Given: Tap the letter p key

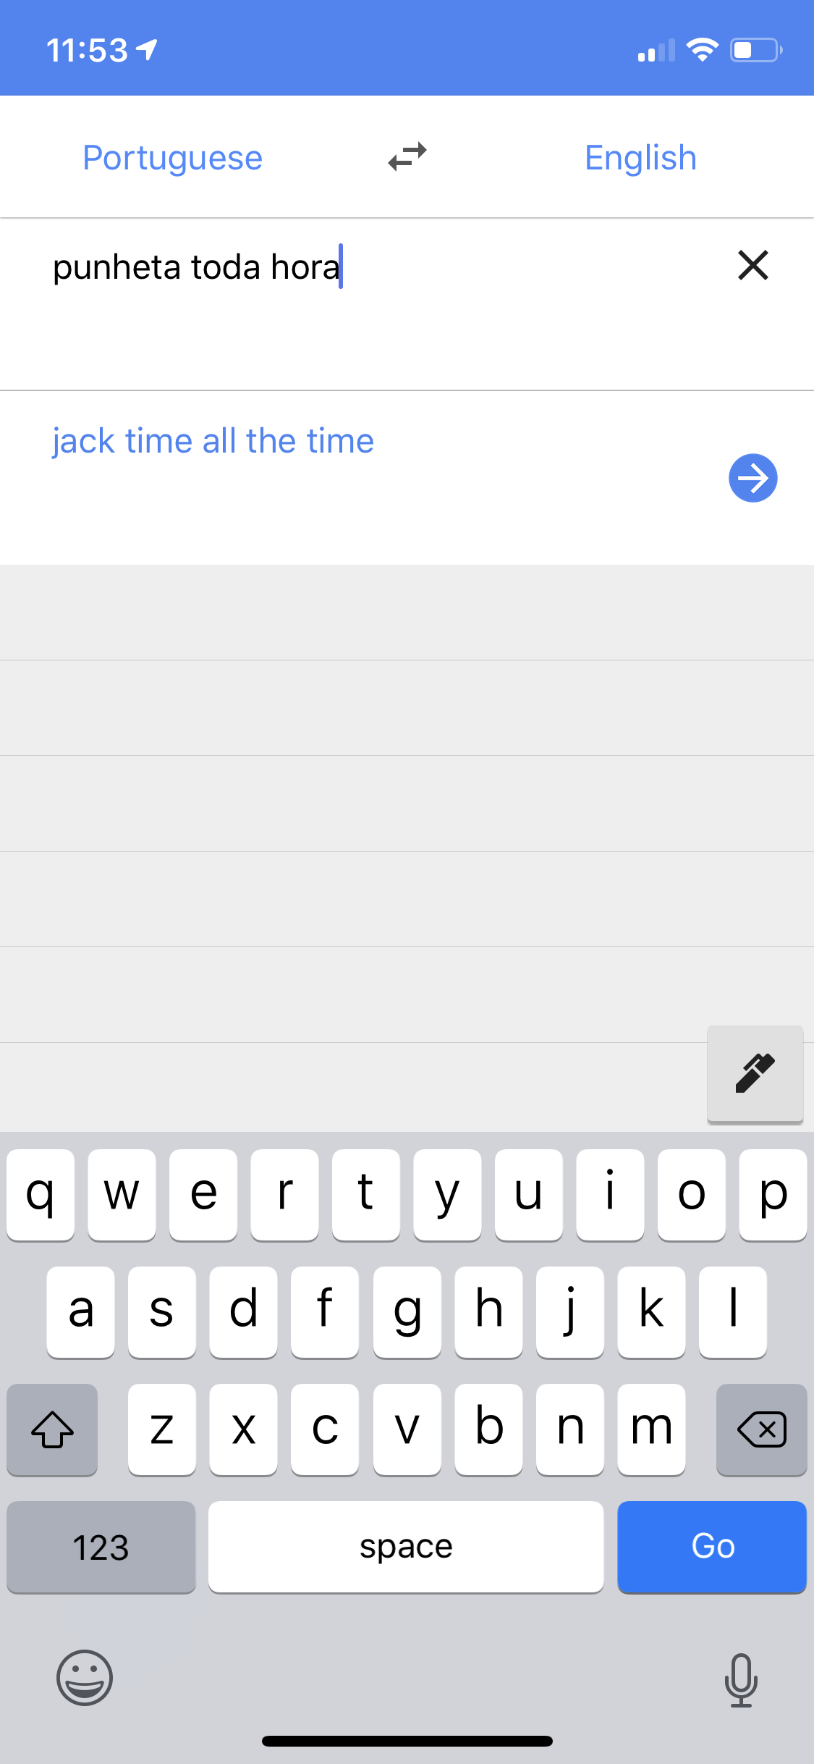Looking at the screenshot, I should point(773,1195).
